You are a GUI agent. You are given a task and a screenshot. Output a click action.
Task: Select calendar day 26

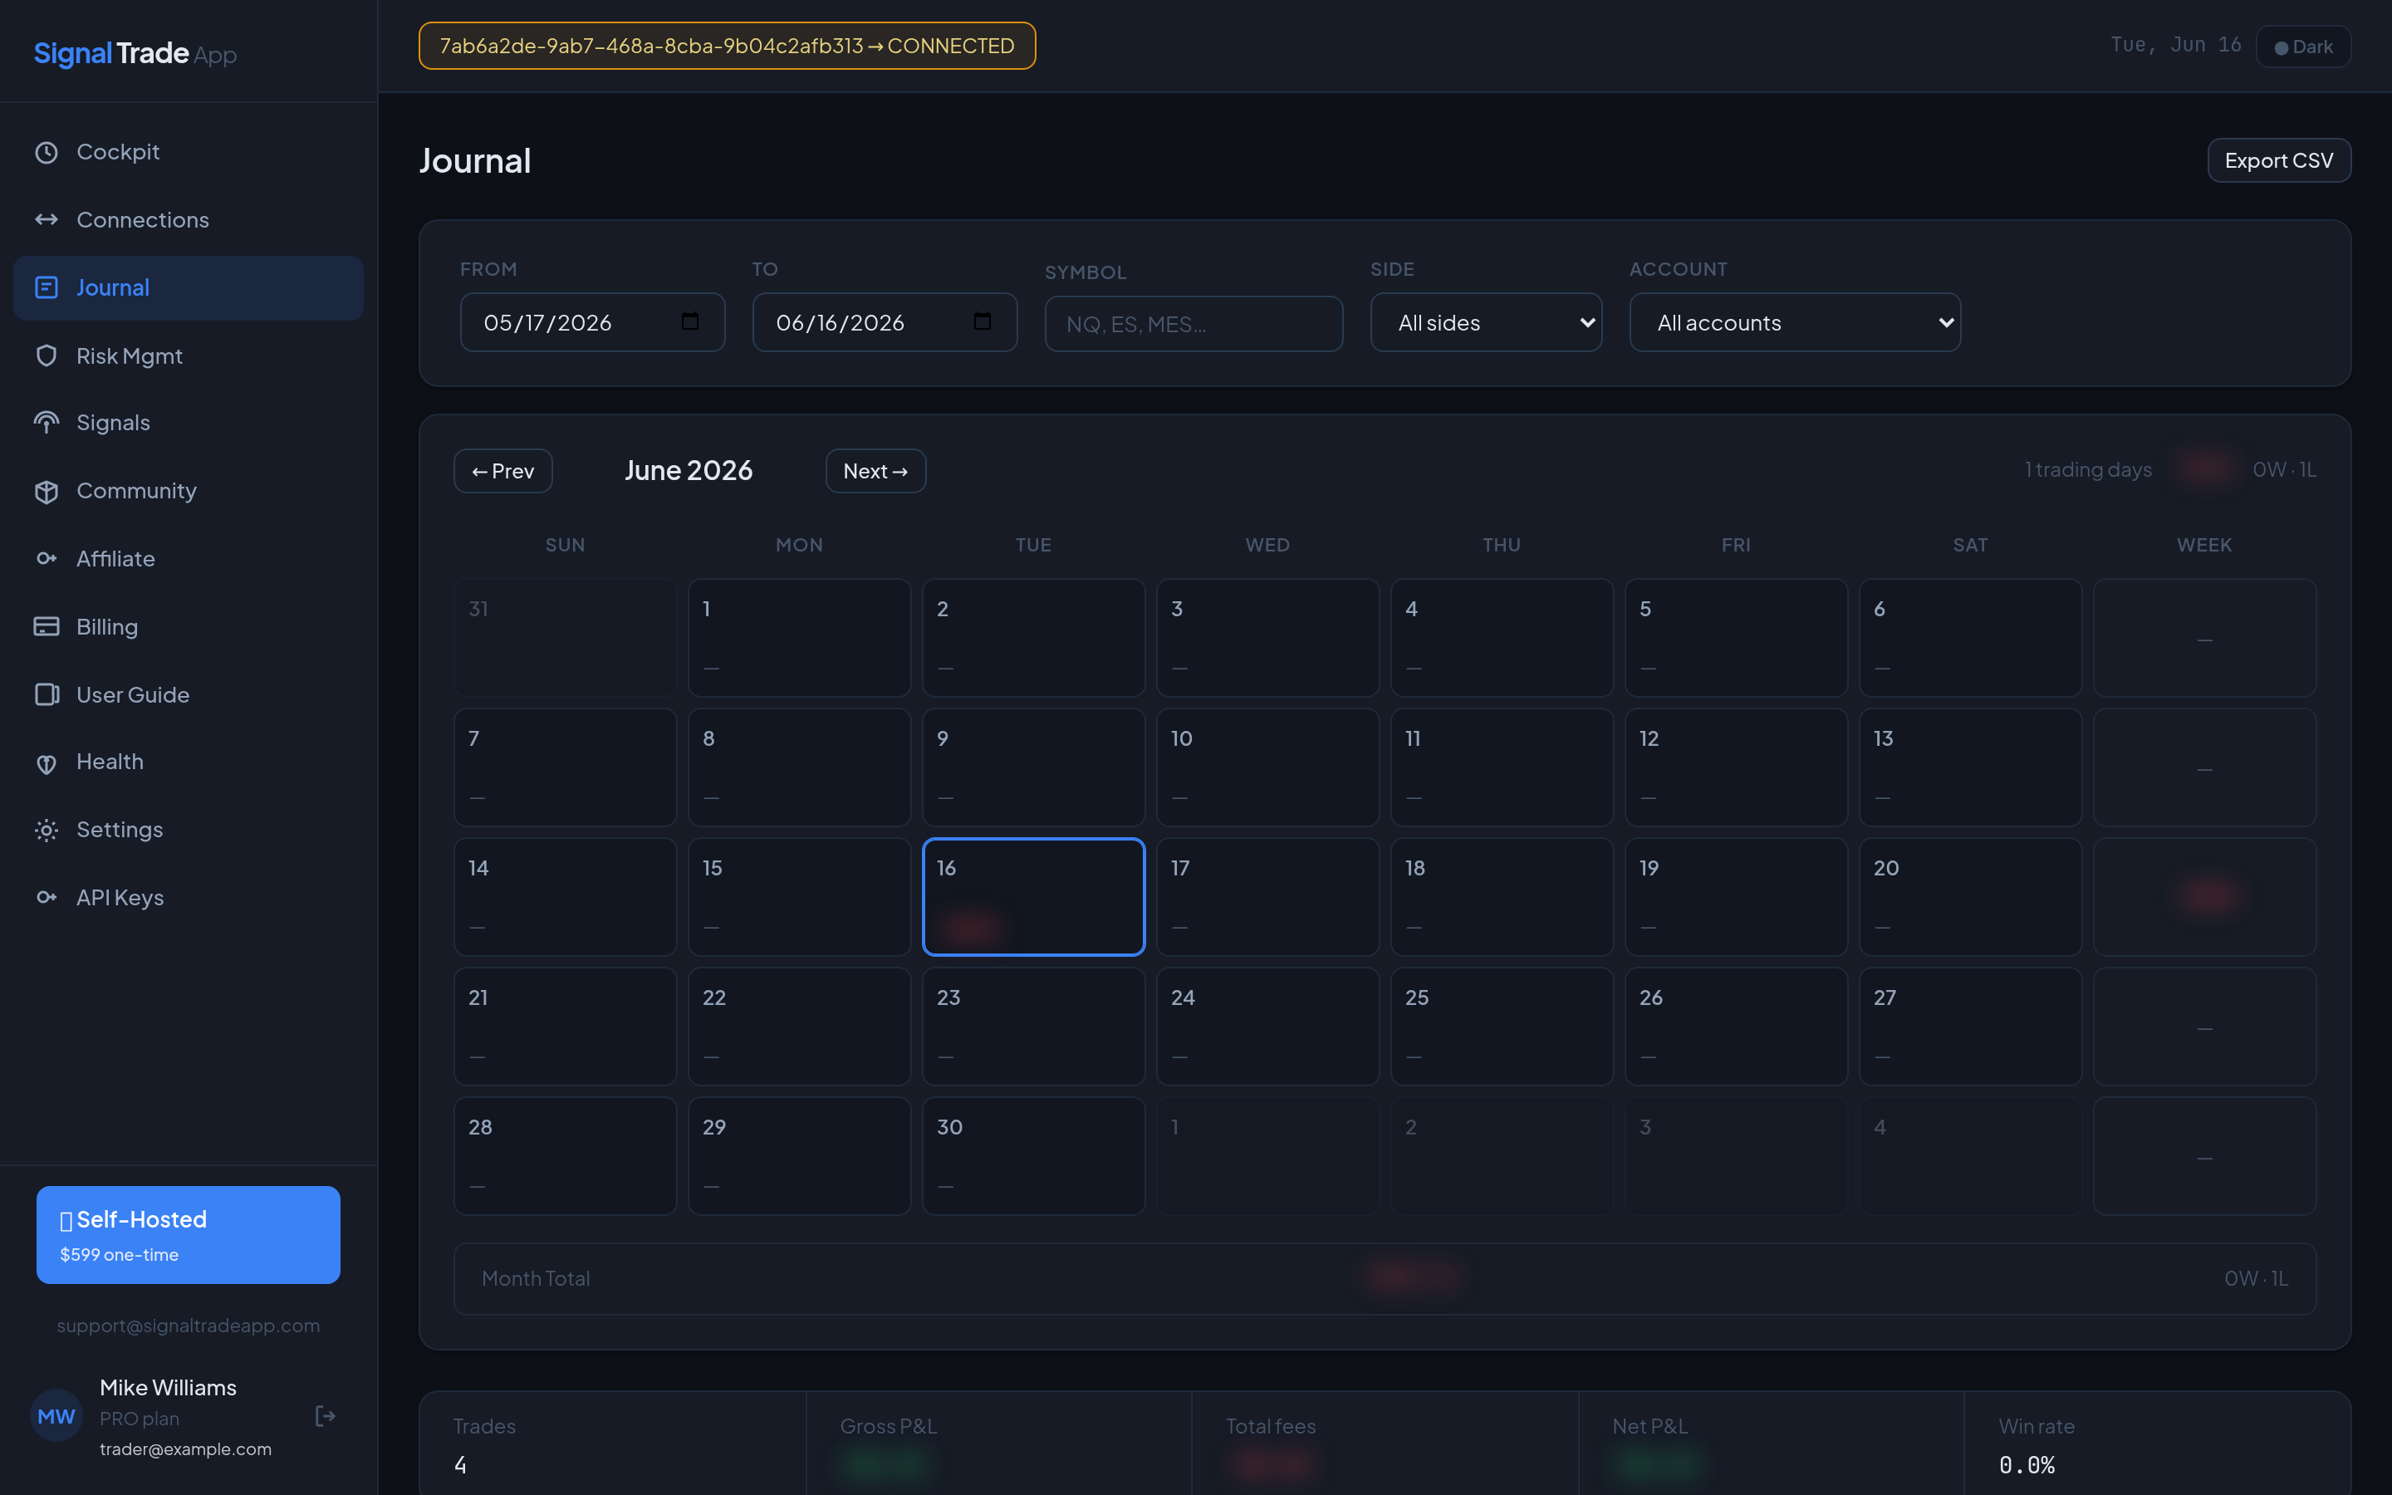(x=1737, y=1027)
